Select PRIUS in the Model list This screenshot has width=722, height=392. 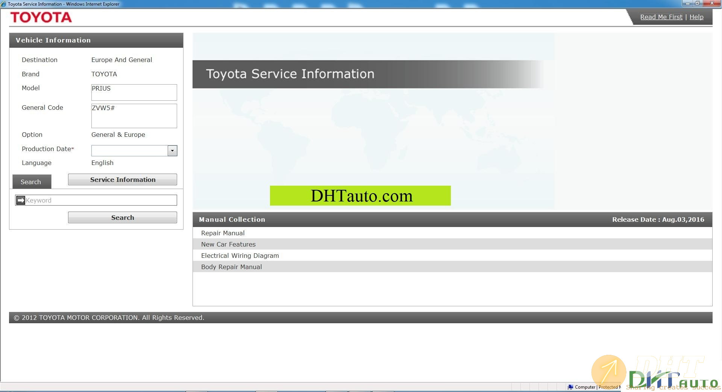[x=101, y=88]
